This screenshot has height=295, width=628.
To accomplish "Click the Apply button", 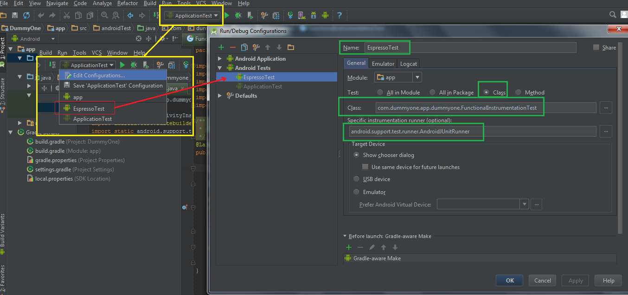I will point(575,280).
